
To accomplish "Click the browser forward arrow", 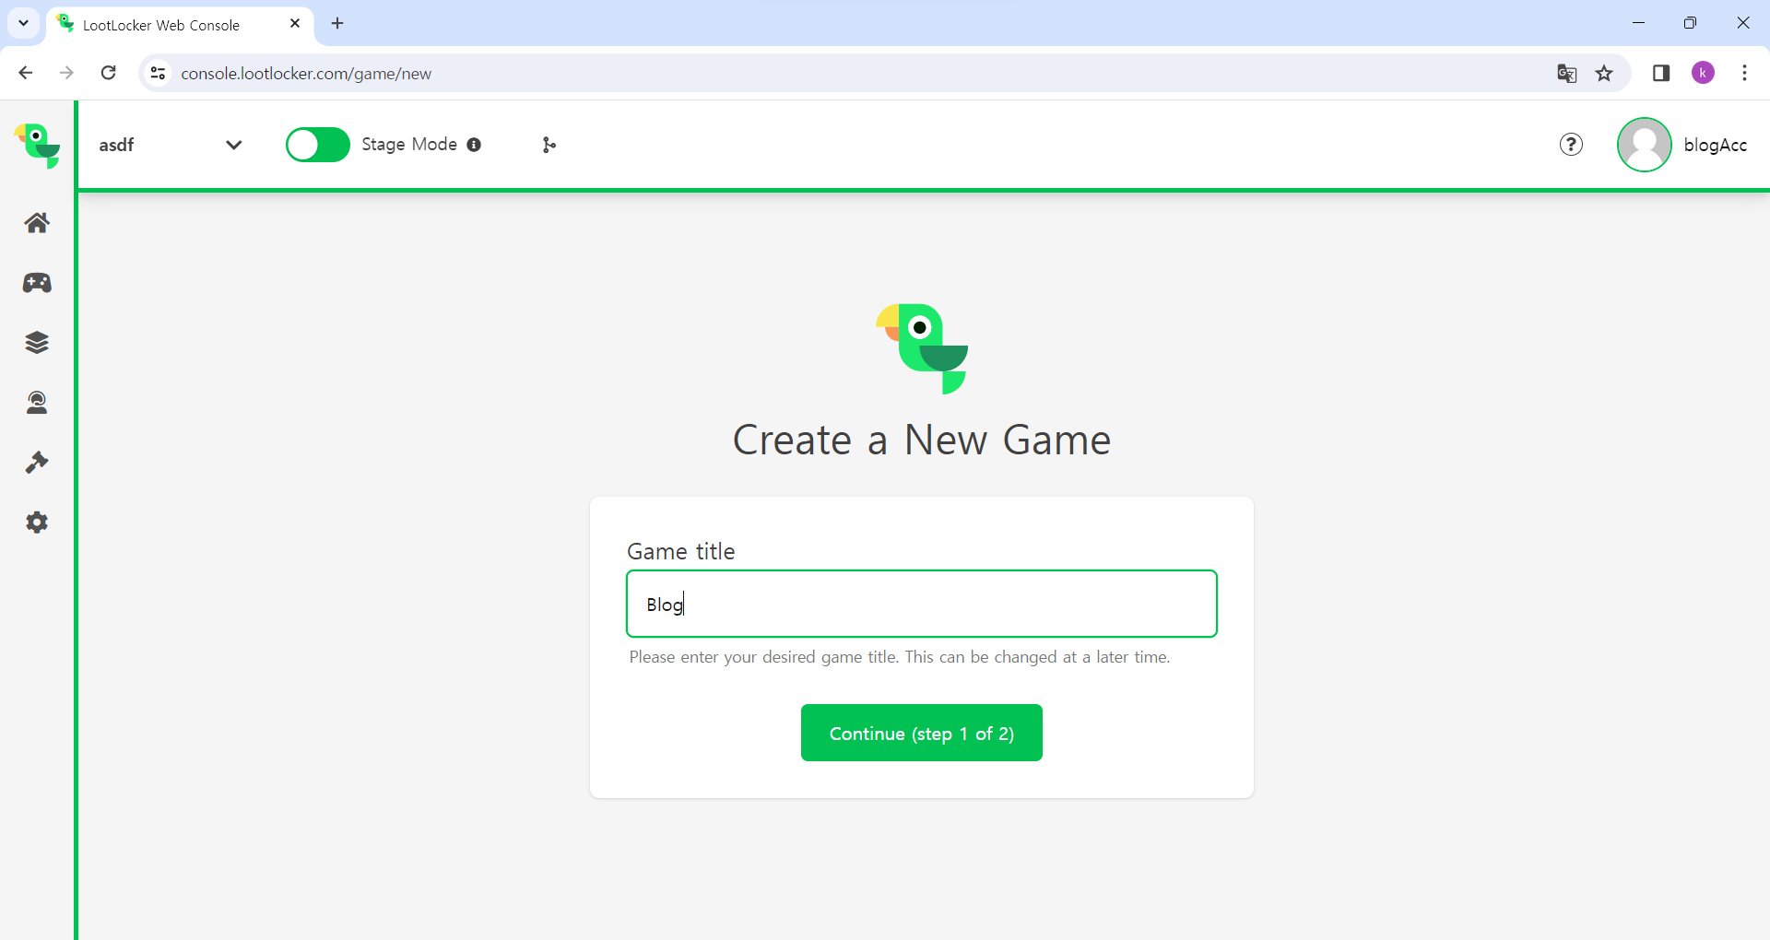I will 66,73.
